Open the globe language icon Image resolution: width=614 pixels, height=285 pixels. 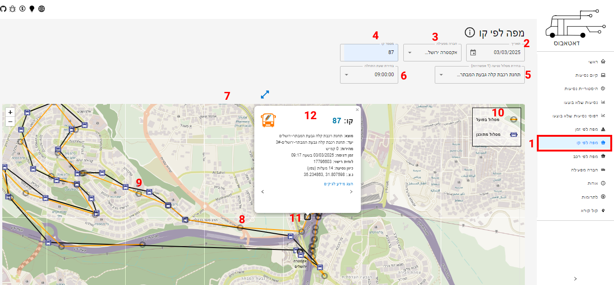tap(42, 8)
